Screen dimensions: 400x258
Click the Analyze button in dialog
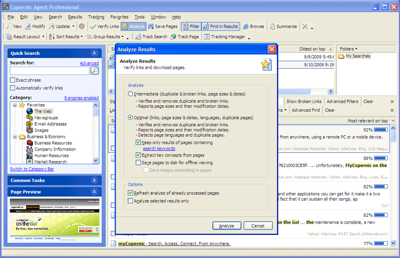click(x=226, y=226)
